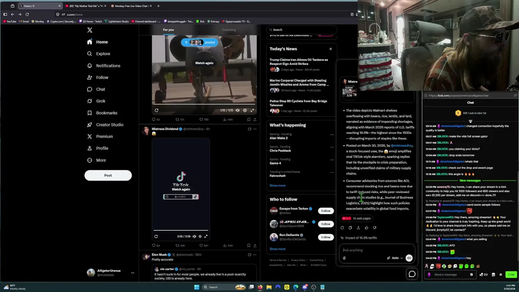Viewport: 519px width, 292px height.
Task: Bookmark the top post
Action: click(249, 120)
